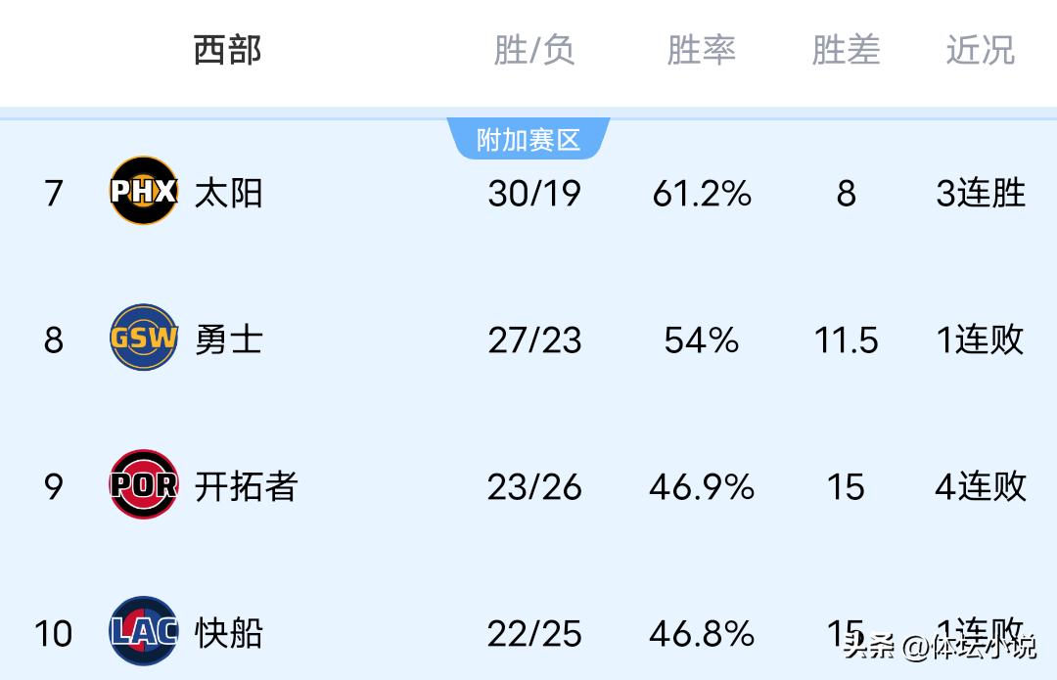Sort standings by 胜率 column
Viewport: 1057px width, 680px height.
(701, 50)
